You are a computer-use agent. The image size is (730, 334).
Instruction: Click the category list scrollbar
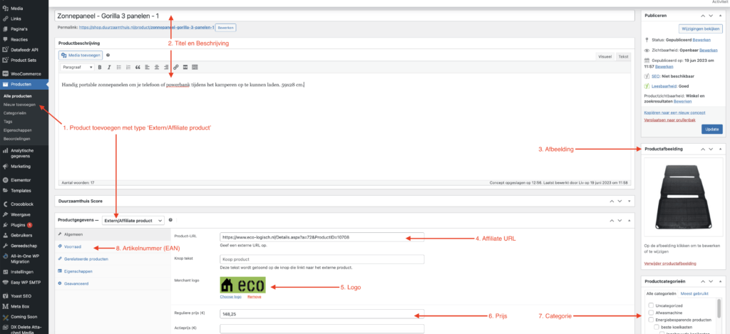pos(720,309)
